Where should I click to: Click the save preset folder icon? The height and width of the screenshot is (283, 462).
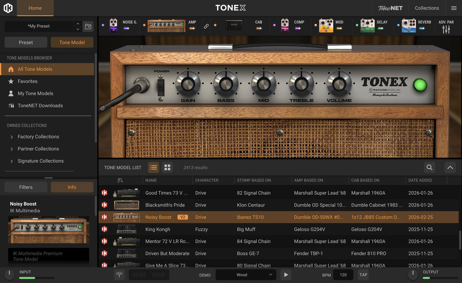[88, 26]
